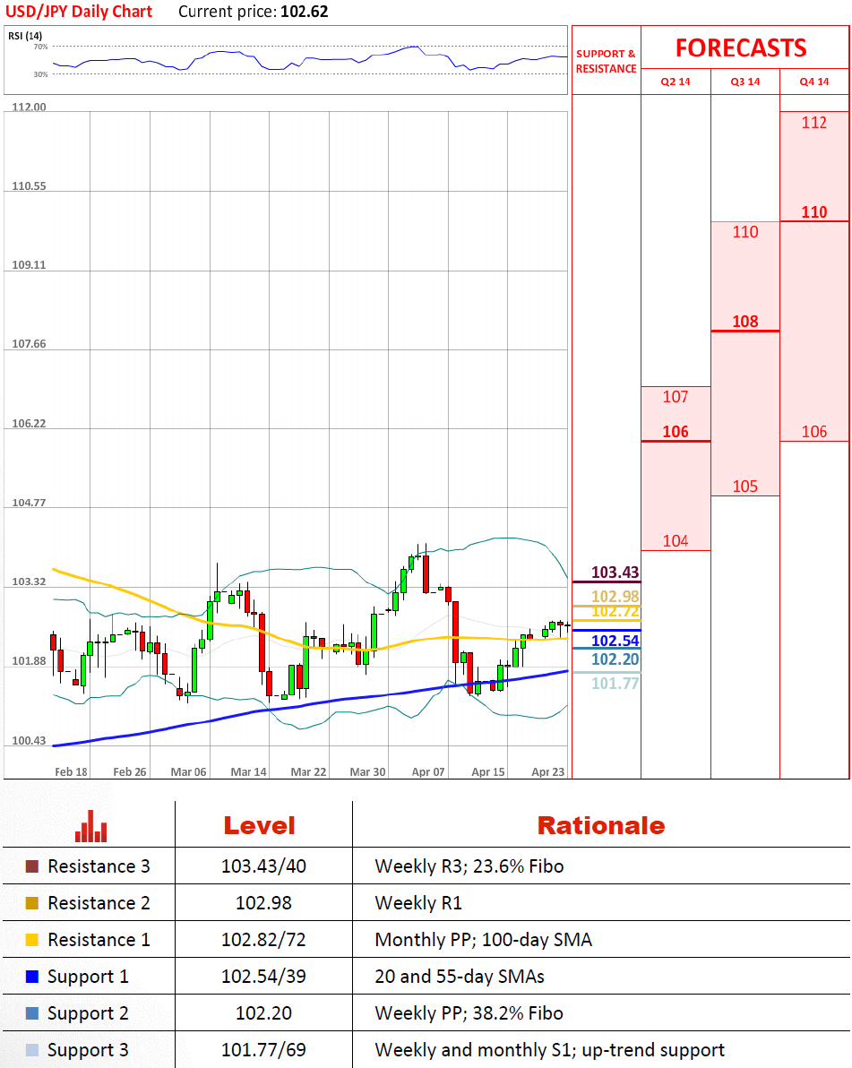Click the 102.54 support level label
852x1068 pixels.
[615, 641]
